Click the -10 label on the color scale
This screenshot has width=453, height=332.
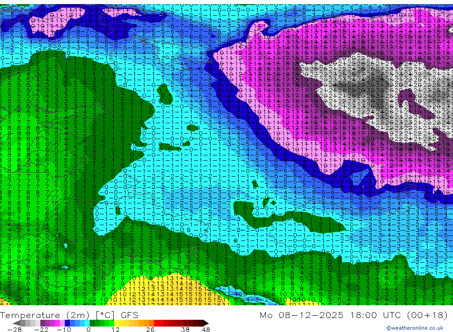click(x=63, y=330)
